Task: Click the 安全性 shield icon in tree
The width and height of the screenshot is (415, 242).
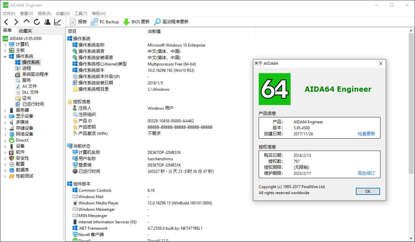Action: 12,158
